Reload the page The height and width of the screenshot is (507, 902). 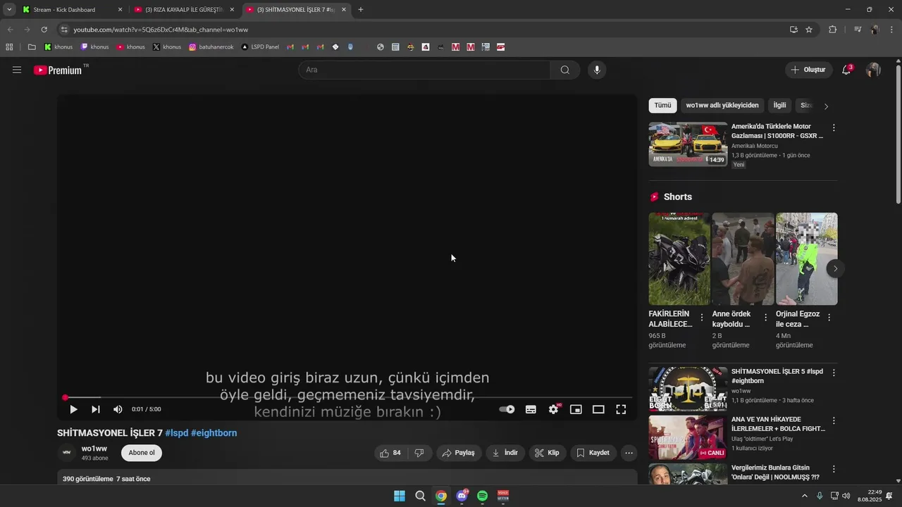[x=44, y=30]
